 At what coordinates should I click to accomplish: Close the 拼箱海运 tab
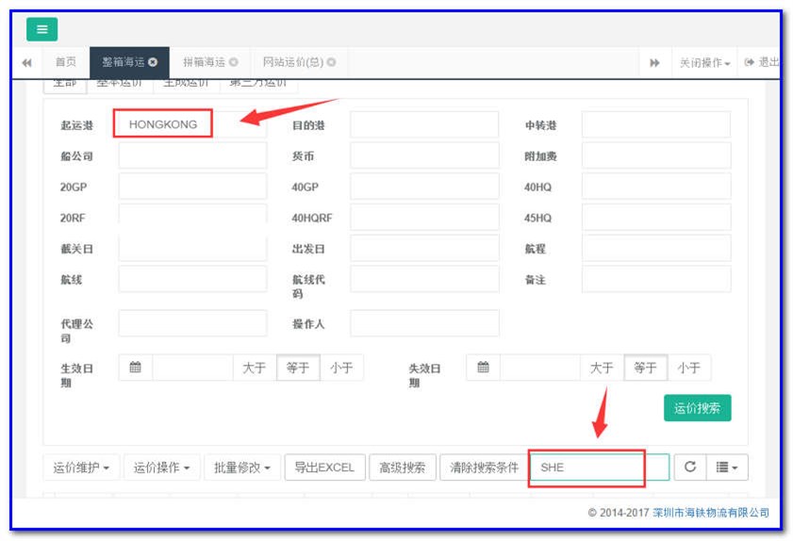pos(233,62)
